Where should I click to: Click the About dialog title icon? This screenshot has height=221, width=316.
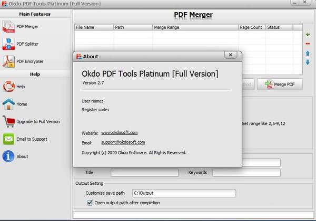pos(79,57)
